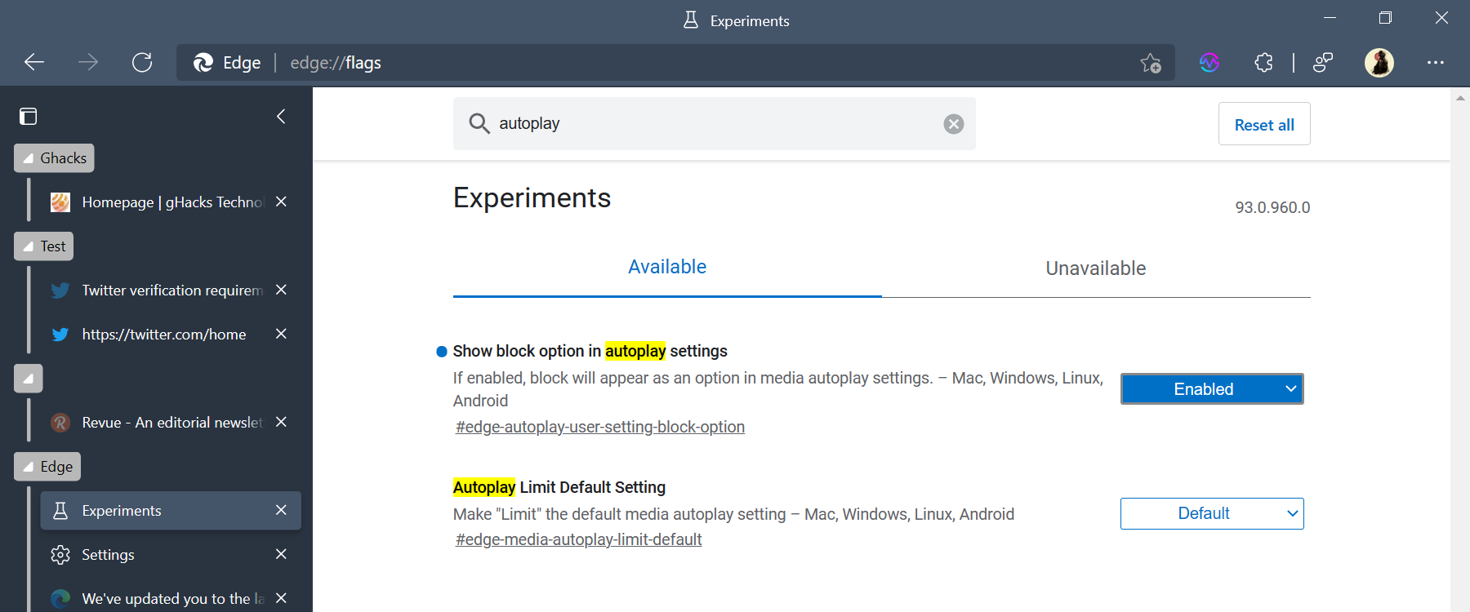1470x612 pixels.
Task: Open the Extensions puzzle icon
Action: pyautogui.click(x=1263, y=63)
